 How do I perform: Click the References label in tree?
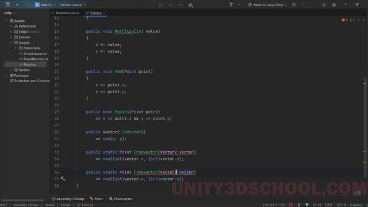click(x=27, y=26)
